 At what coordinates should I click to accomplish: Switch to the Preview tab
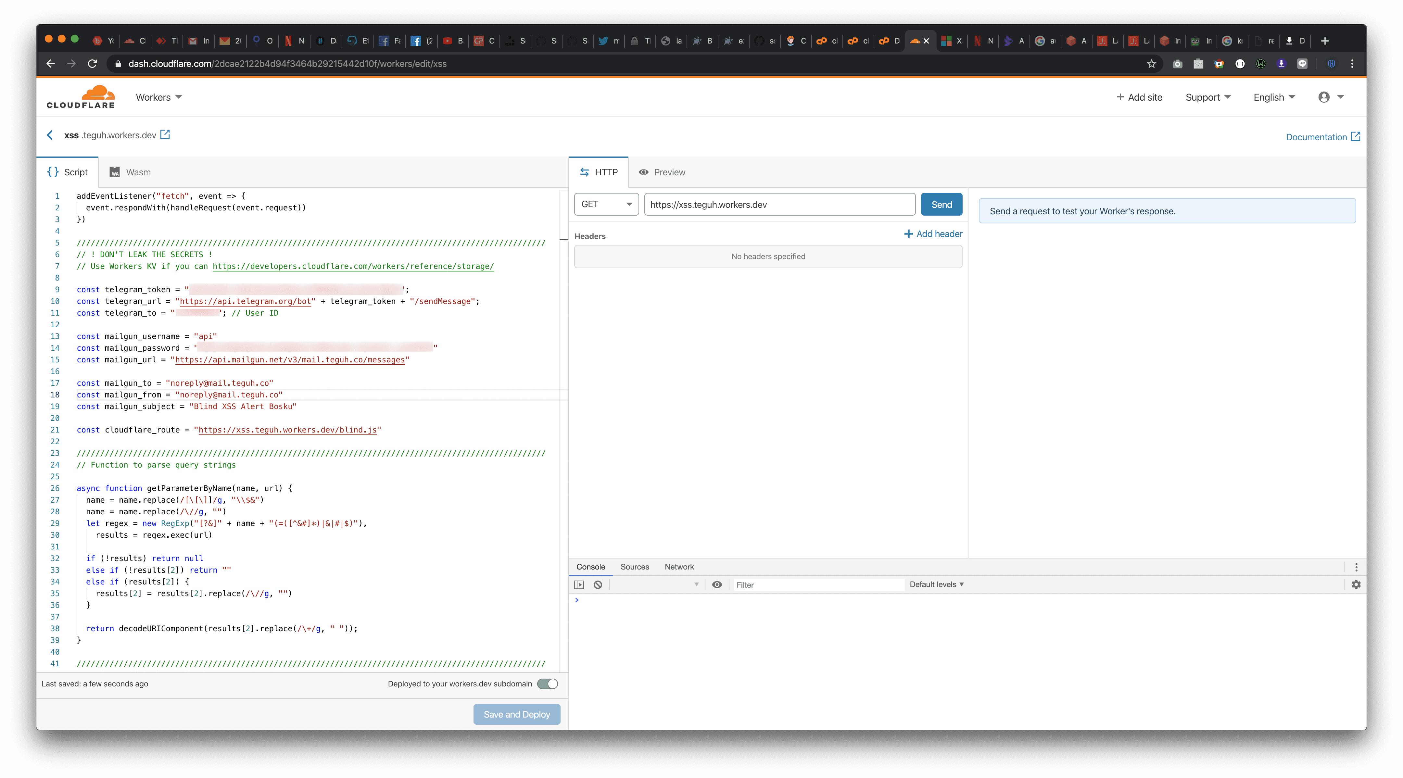[662, 172]
